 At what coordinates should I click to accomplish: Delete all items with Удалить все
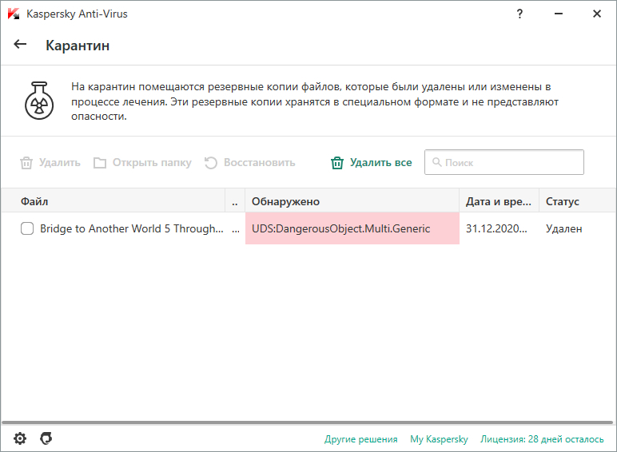[x=371, y=162]
